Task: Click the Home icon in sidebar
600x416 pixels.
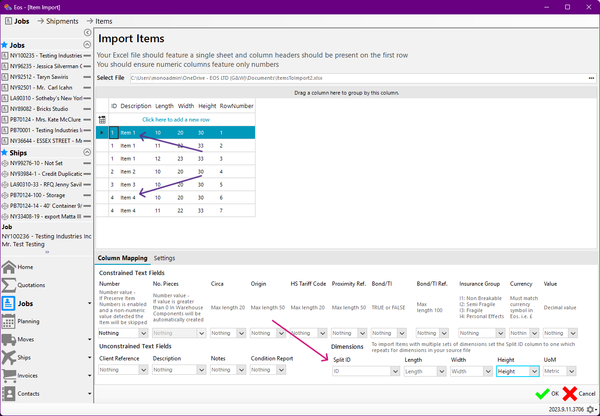Action: pos(9,267)
